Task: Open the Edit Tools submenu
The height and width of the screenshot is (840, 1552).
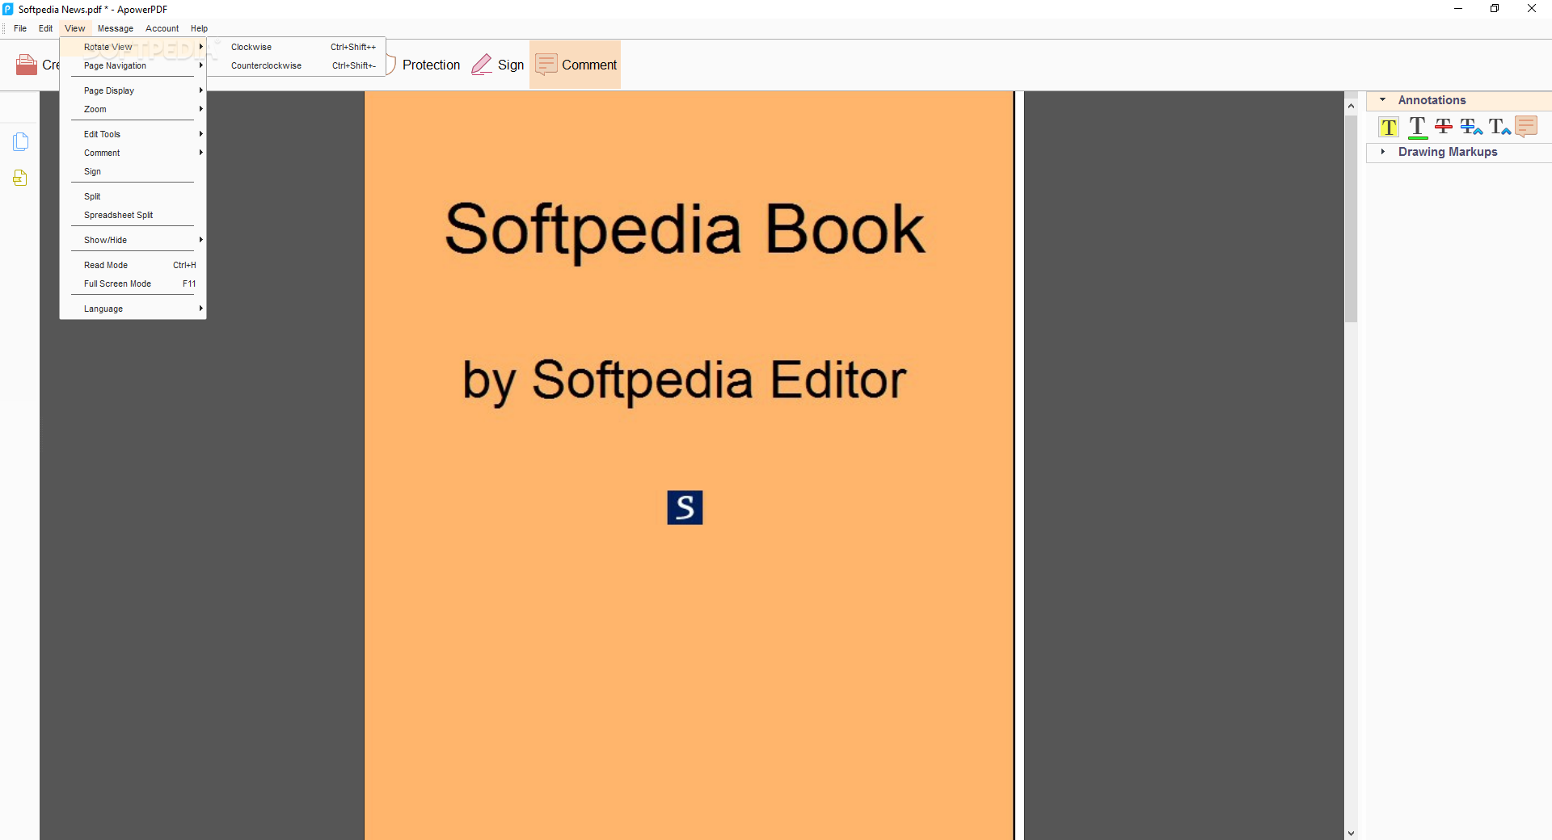Action: [x=133, y=134]
